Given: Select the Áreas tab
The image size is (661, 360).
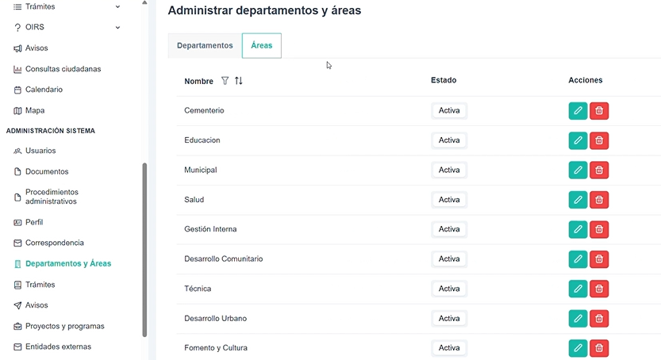Looking at the screenshot, I should point(261,46).
